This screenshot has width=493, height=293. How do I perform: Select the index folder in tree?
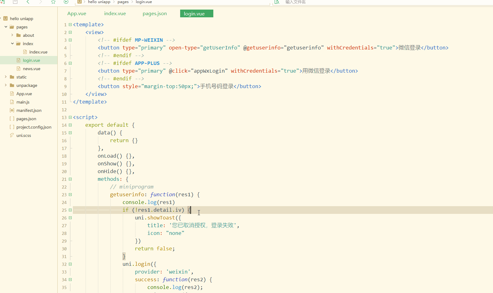[28, 44]
